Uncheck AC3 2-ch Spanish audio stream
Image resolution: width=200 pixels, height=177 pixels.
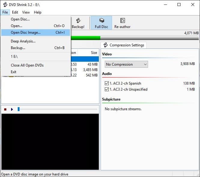[x=107, y=83]
